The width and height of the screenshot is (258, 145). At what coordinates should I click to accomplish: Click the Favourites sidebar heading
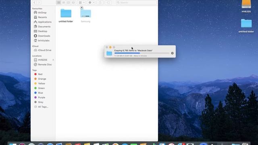[x=37, y=8]
